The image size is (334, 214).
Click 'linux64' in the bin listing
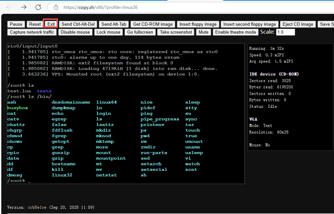[x=106, y=102]
